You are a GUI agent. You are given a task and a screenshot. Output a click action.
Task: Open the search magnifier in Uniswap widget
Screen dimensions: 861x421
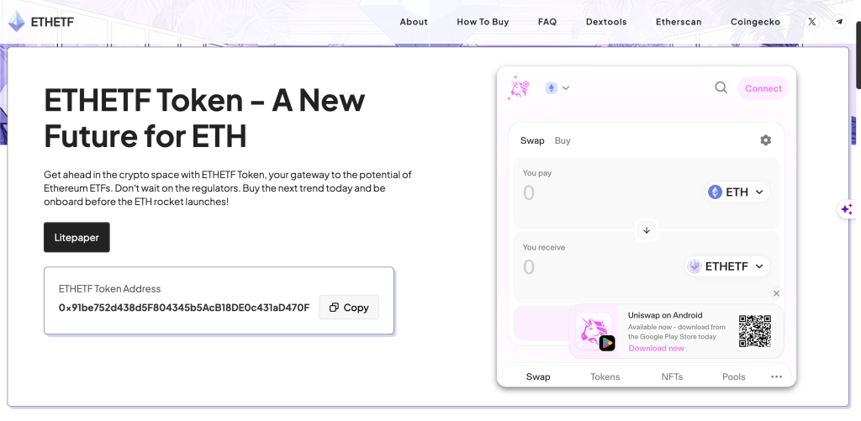click(x=721, y=88)
